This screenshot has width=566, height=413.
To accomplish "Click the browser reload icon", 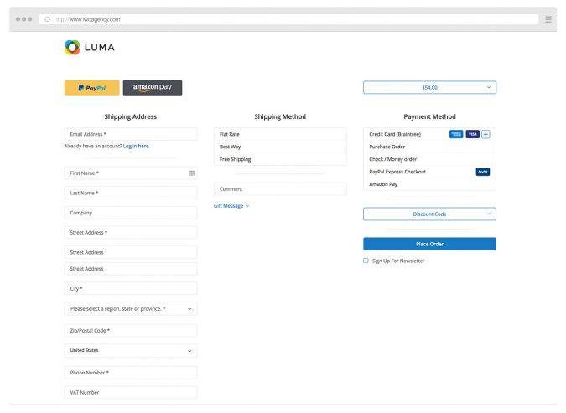I will (47, 19).
